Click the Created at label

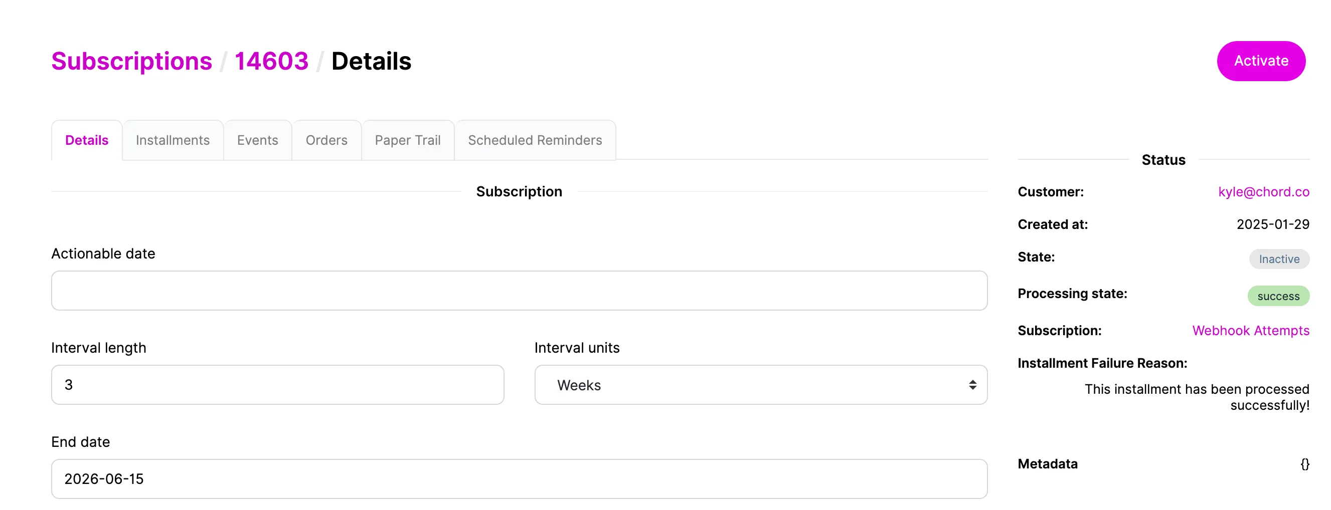pyautogui.click(x=1053, y=224)
